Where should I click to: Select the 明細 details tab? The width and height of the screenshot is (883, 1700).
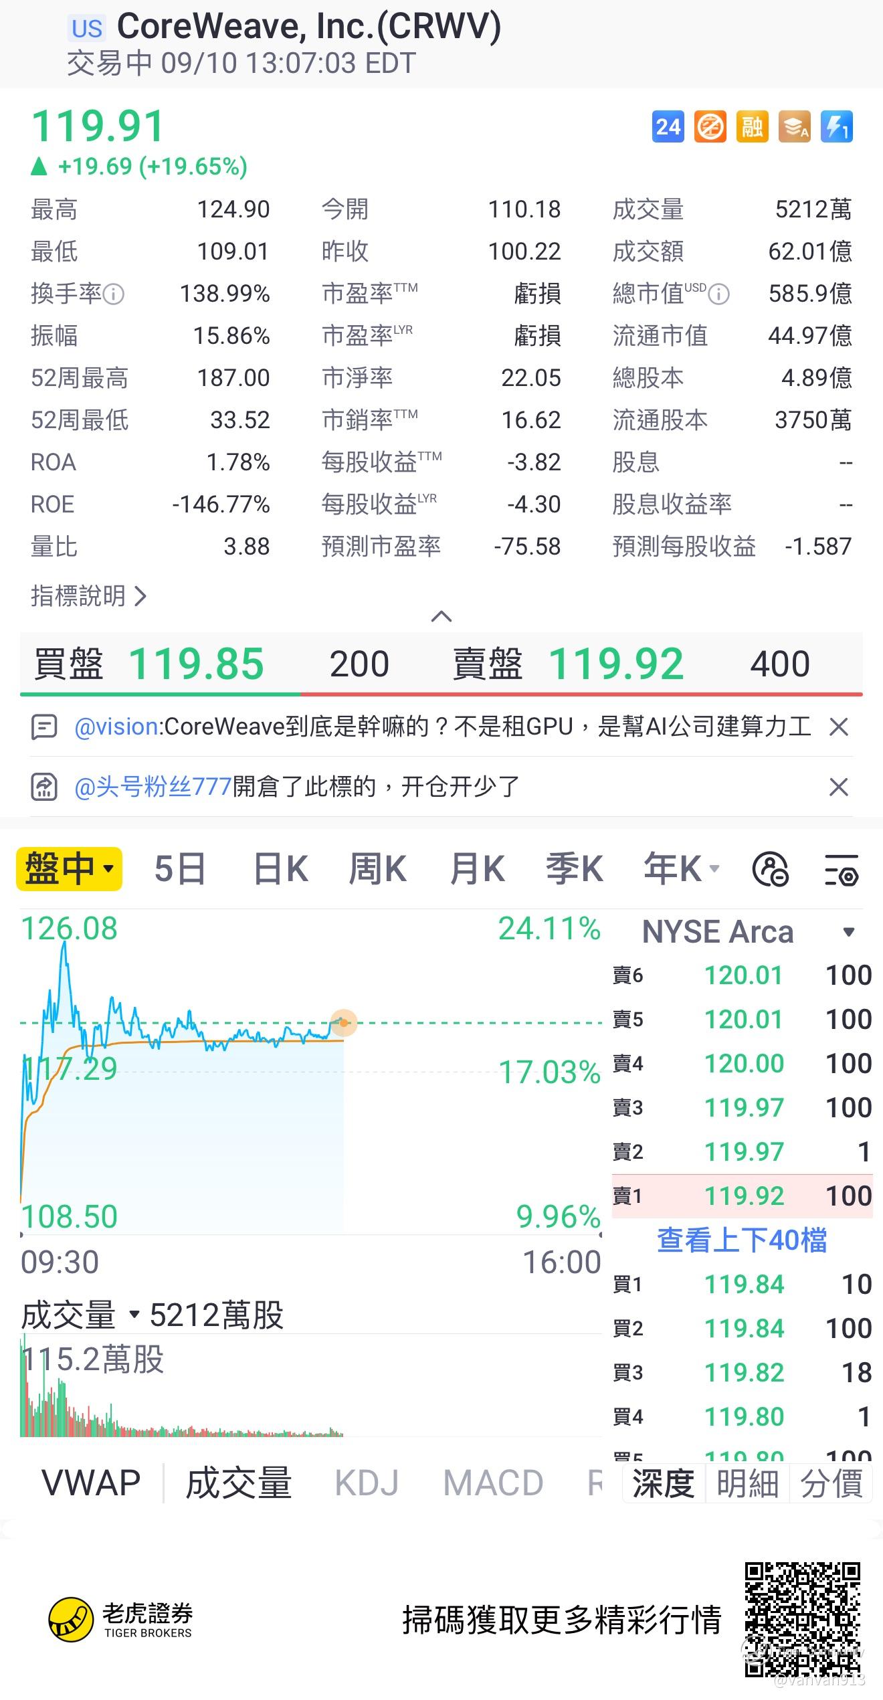pyautogui.click(x=747, y=1483)
